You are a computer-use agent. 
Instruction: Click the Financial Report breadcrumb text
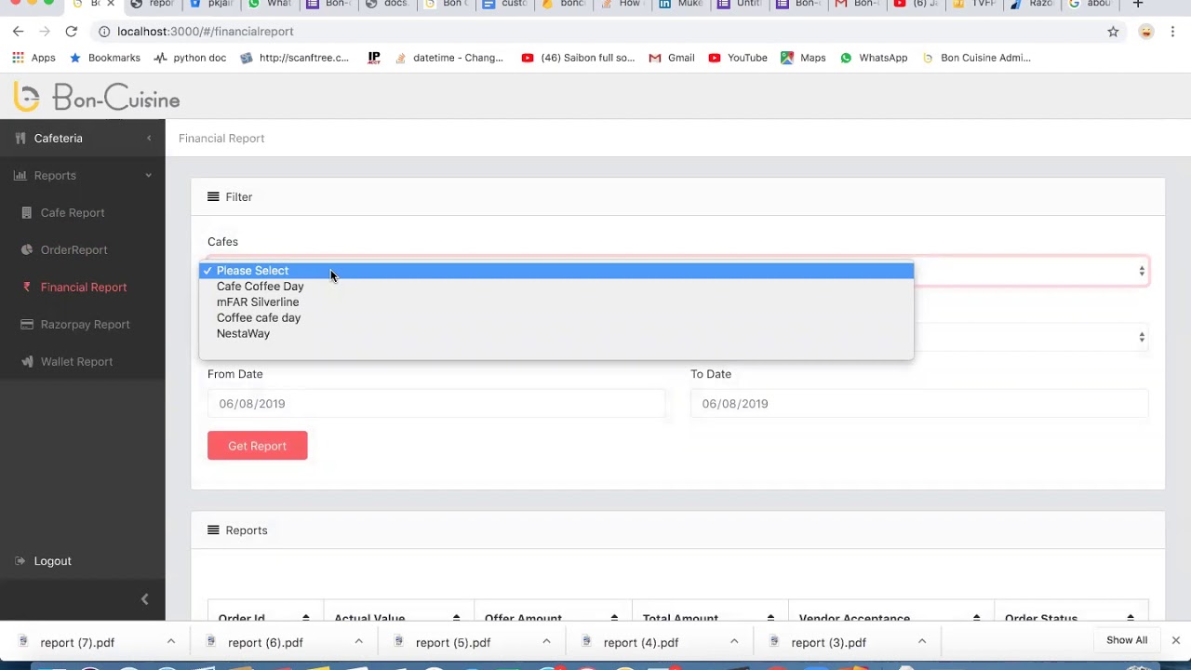click(x=221, y=139)
